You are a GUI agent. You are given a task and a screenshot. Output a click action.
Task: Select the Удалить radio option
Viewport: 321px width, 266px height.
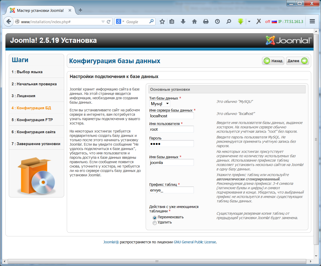[155, 223]
